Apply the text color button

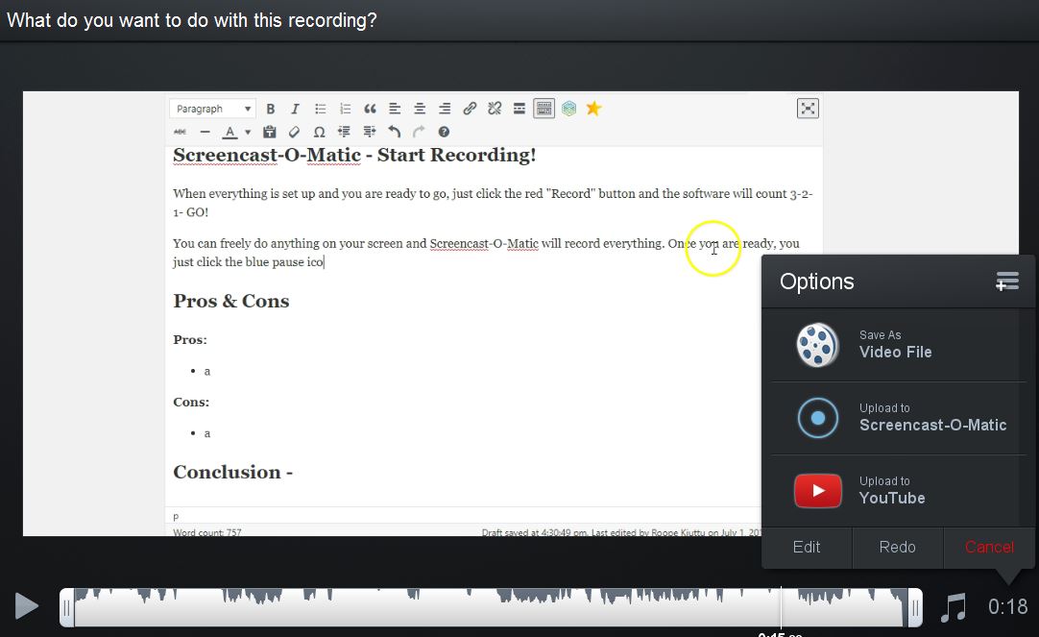[x=230, y=132]
